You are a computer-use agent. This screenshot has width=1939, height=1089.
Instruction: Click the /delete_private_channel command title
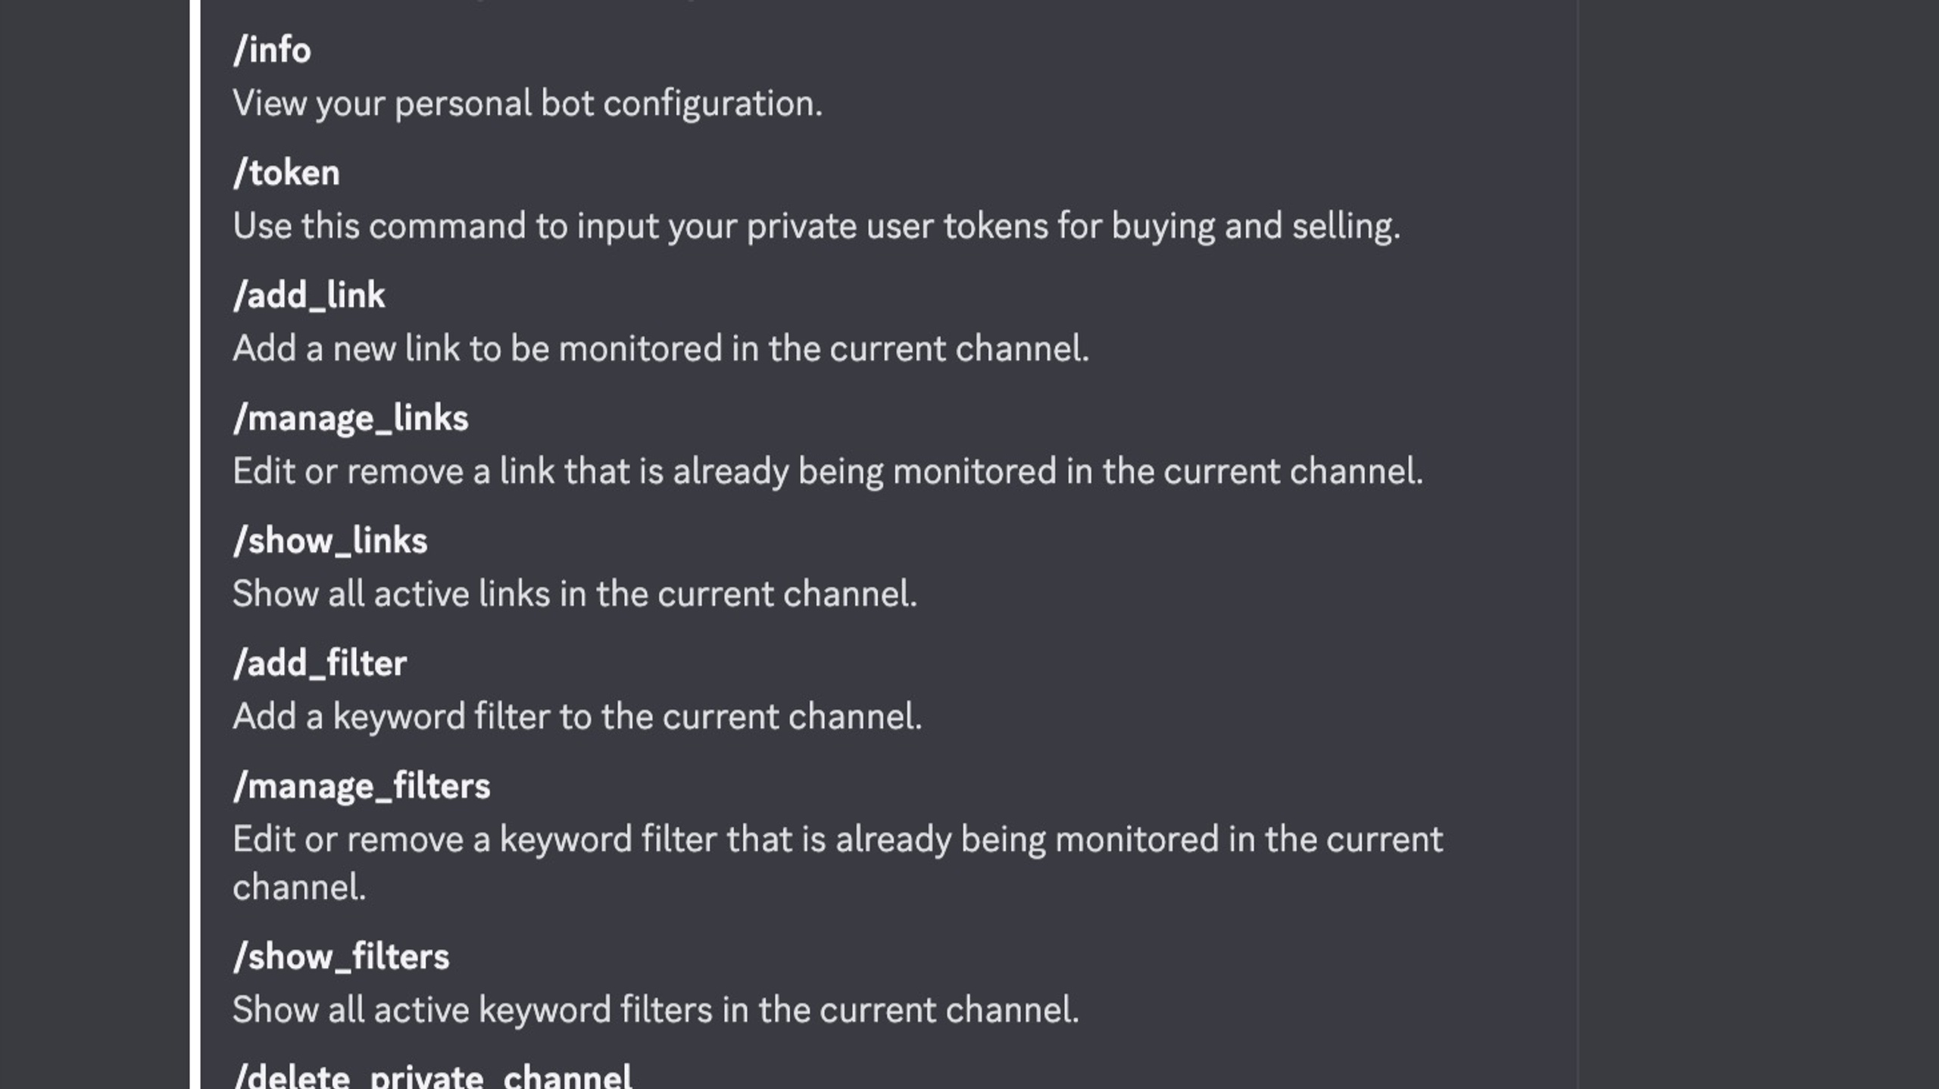coord(432,1077)
